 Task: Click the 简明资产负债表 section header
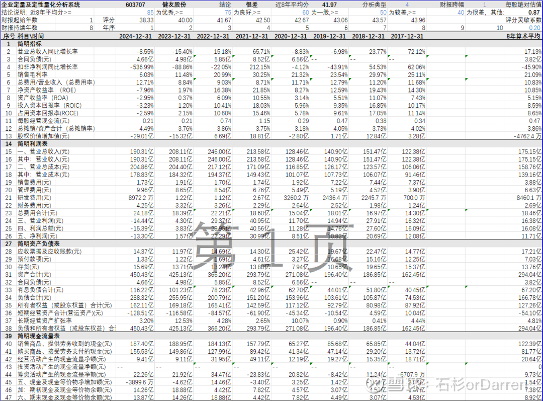click(38, 244)
